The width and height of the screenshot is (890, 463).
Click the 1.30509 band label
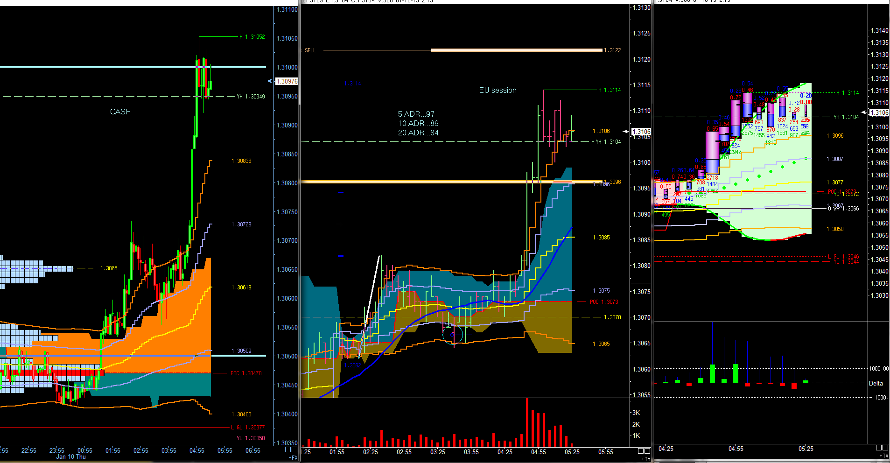point(241,351)
